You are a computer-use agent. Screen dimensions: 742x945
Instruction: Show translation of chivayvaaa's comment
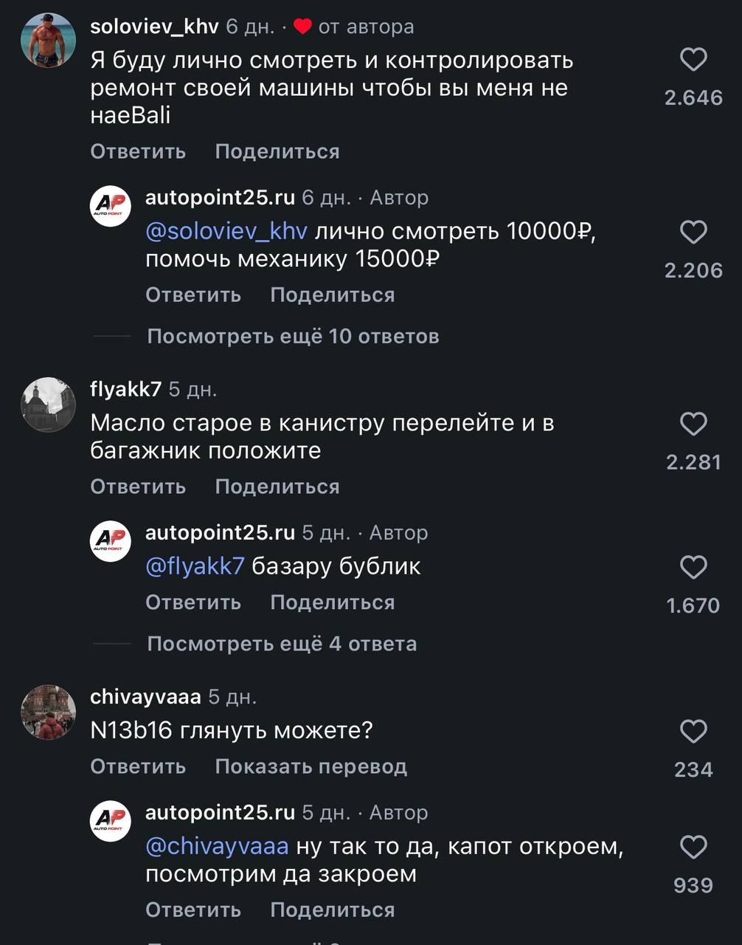click(311, 767)
